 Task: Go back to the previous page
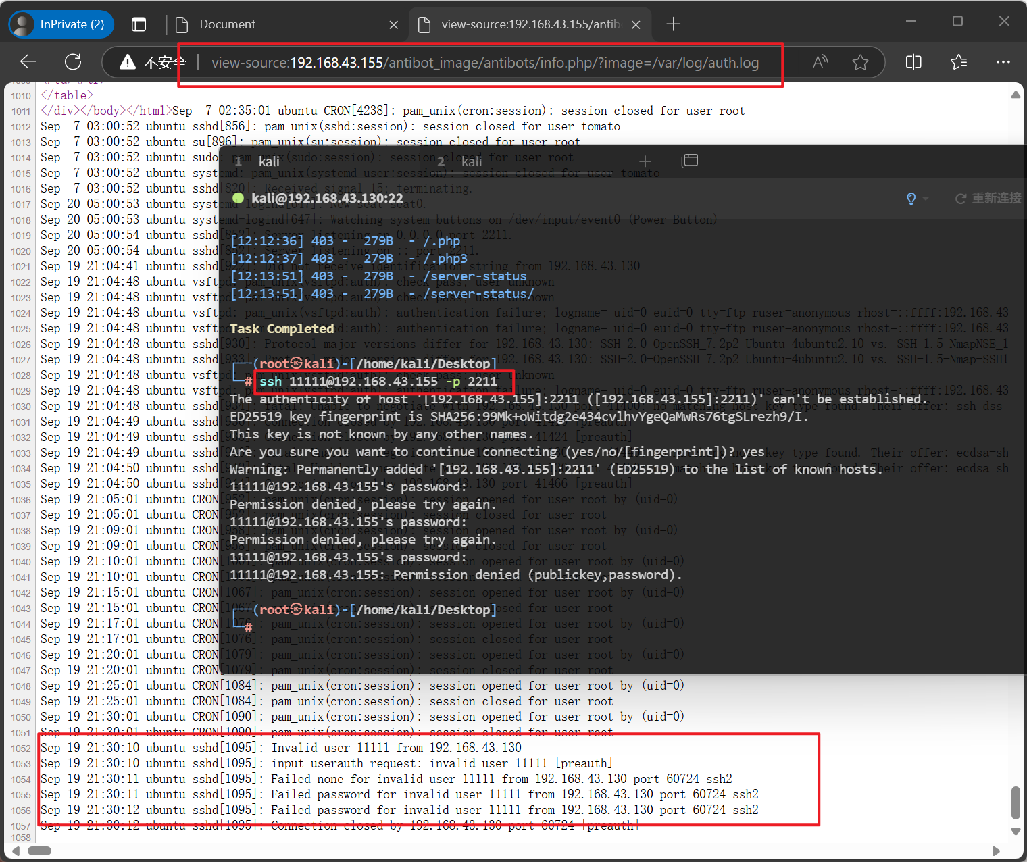click(28, 62)
